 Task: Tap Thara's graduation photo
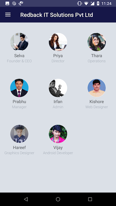(97, 42)
